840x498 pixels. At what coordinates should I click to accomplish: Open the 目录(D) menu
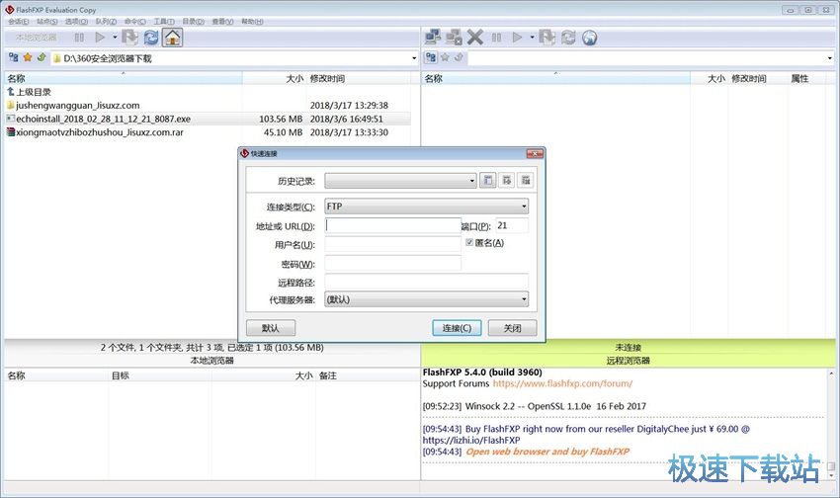[194, 22]
